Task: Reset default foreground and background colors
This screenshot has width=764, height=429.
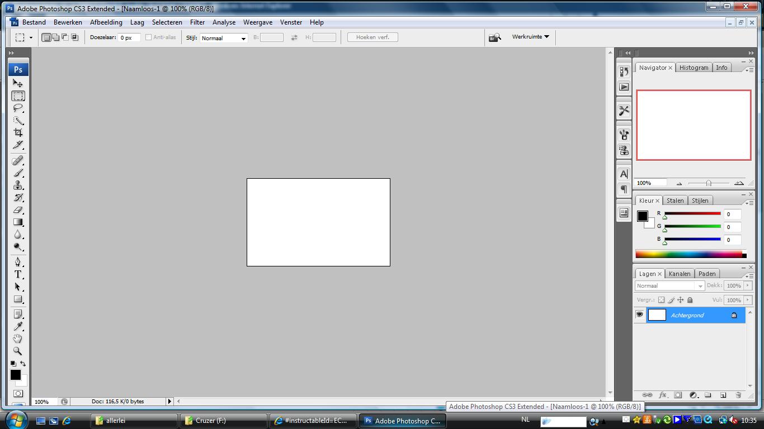Action: tap(13, 364)
